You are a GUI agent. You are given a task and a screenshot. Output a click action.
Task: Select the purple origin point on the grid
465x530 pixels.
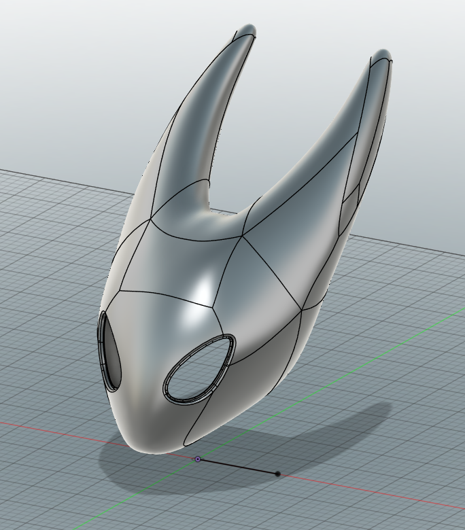coord(198,459)
